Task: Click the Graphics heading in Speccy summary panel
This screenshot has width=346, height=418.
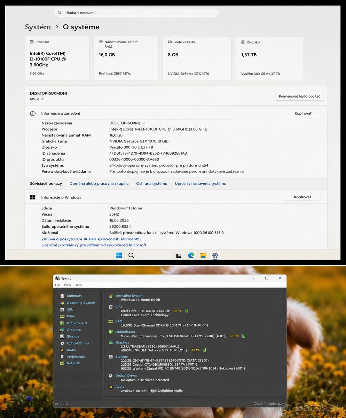Action: [x=122, y=342]
